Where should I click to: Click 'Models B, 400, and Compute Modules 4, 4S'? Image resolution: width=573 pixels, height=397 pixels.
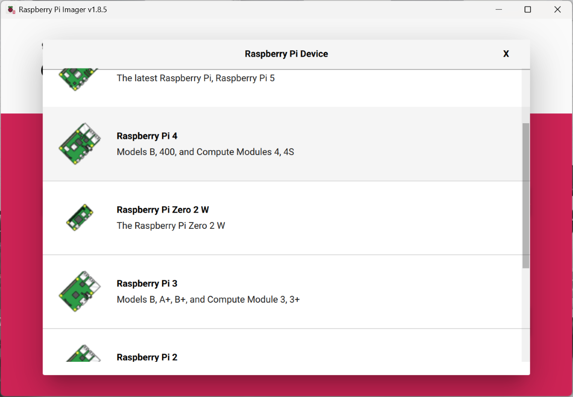pyautogui.click(x=205, y=152)
